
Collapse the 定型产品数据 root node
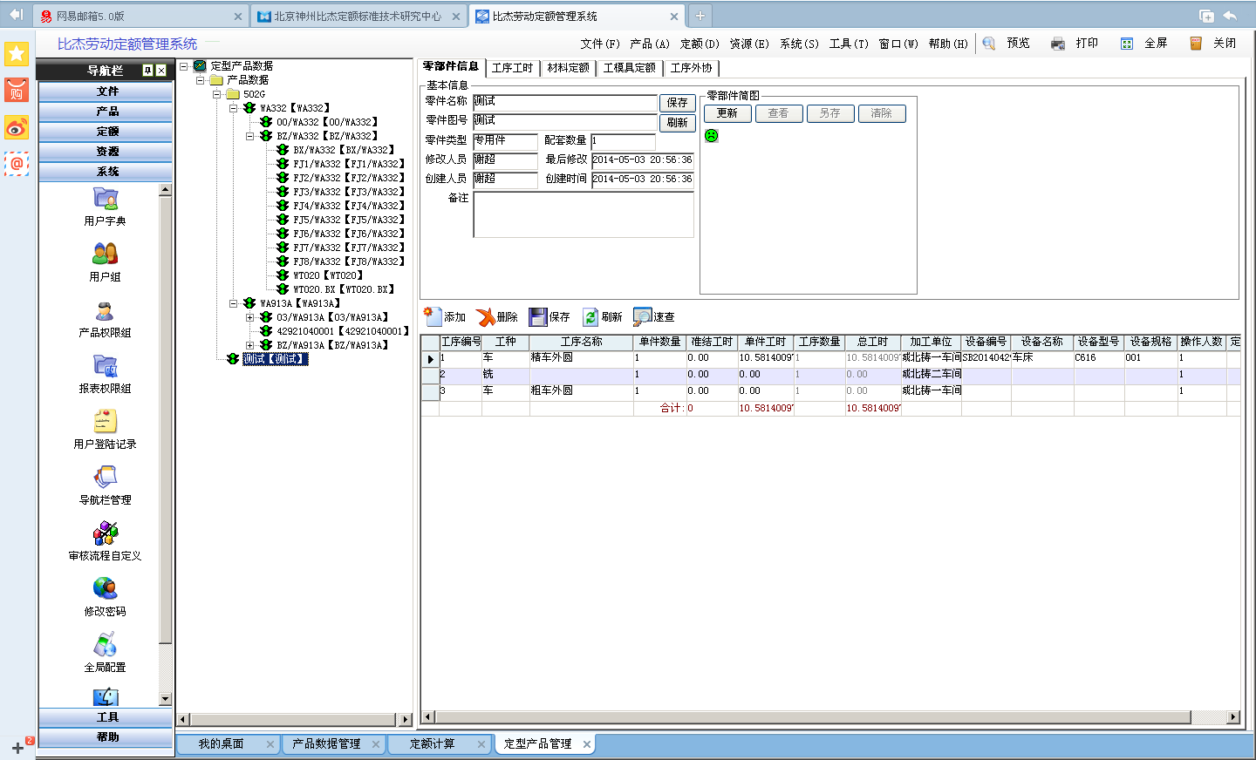[x=184, y=66]
